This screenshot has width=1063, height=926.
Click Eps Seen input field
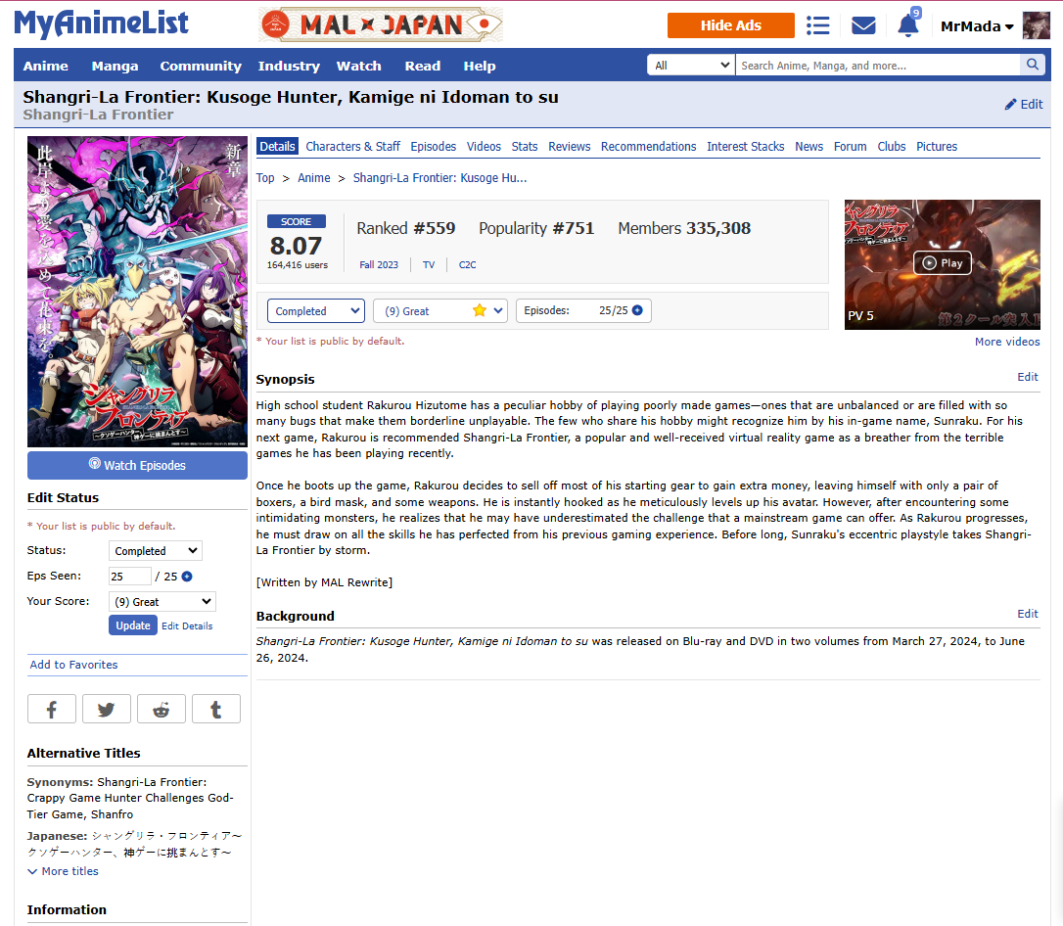tap(129, 577)
